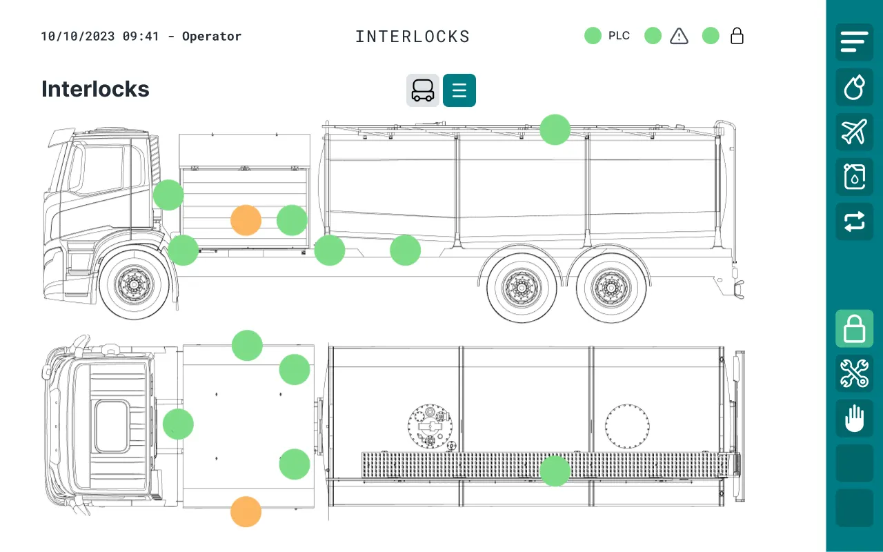The height and width of the screenshot is (552, 883).
Task: Switch to the truck diagram view
Action: [422, 90]
